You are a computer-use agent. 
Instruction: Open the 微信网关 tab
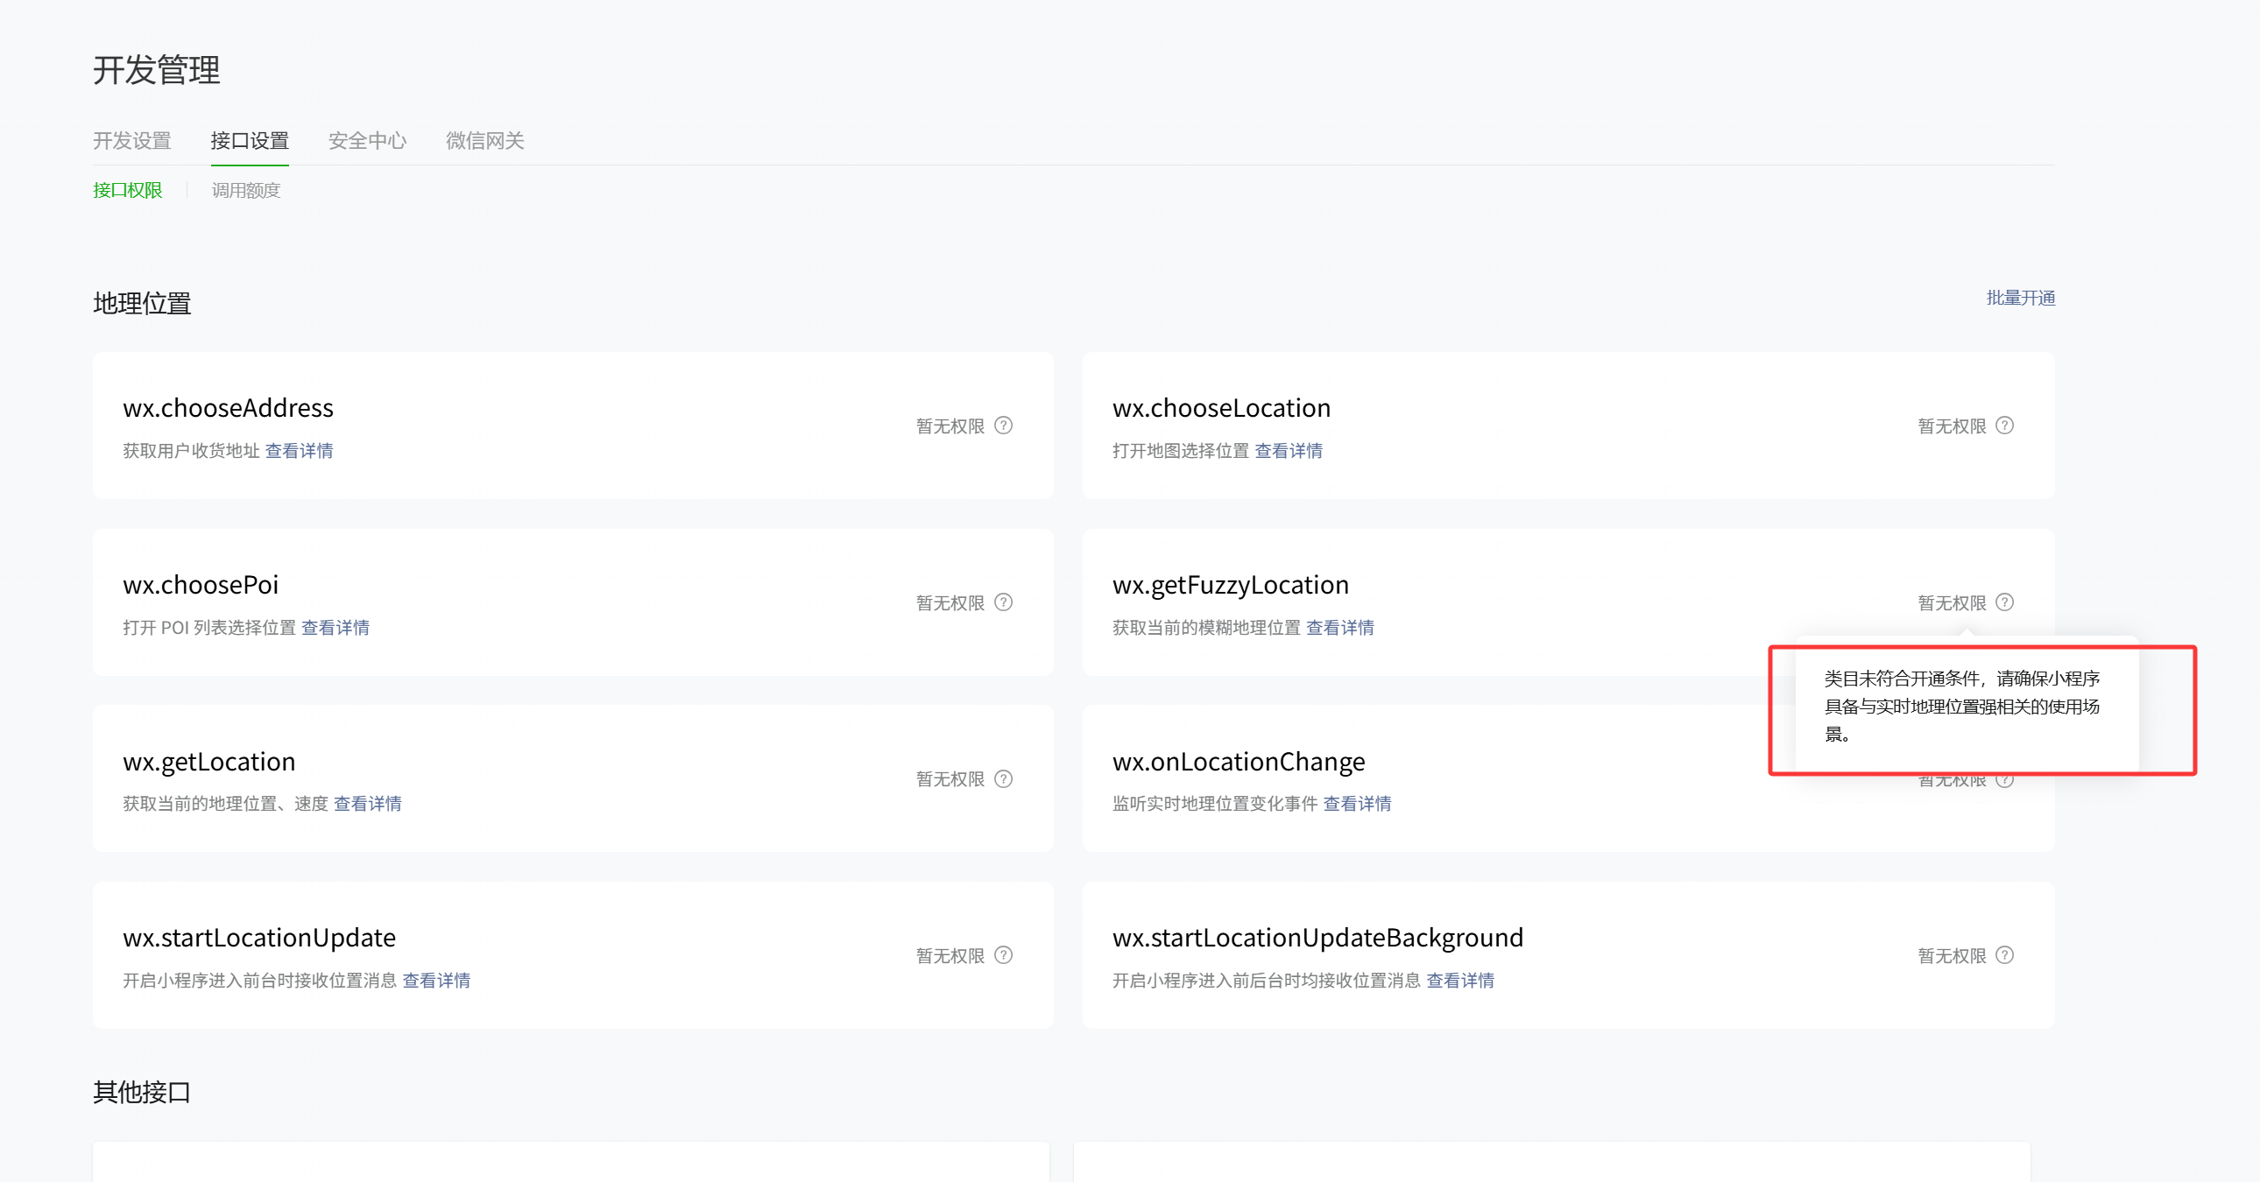[484, 140]
